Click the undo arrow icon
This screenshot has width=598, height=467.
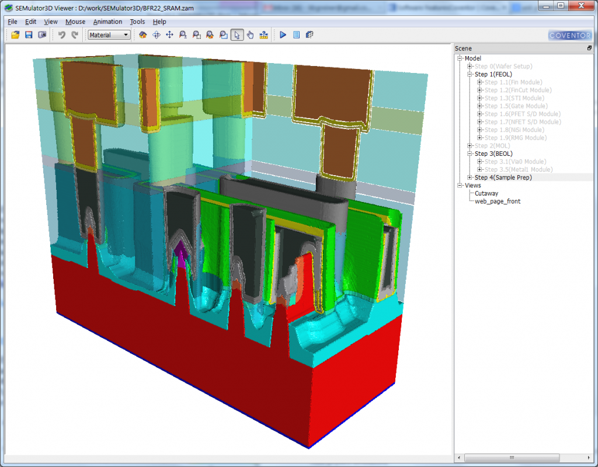(x=61, y=35)
